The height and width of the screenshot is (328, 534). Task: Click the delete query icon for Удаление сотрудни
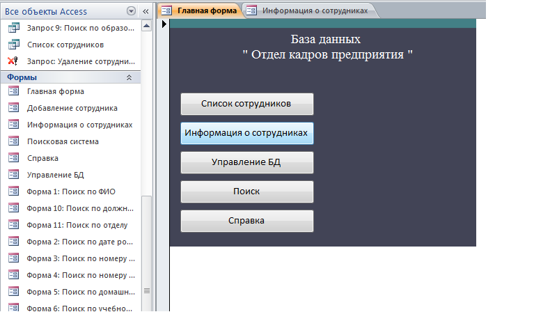pos(13,61)
